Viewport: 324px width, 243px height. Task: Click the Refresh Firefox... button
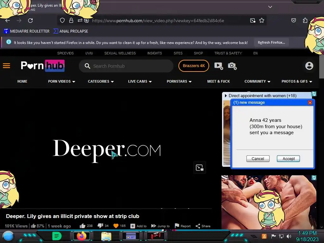click(271, 43)
